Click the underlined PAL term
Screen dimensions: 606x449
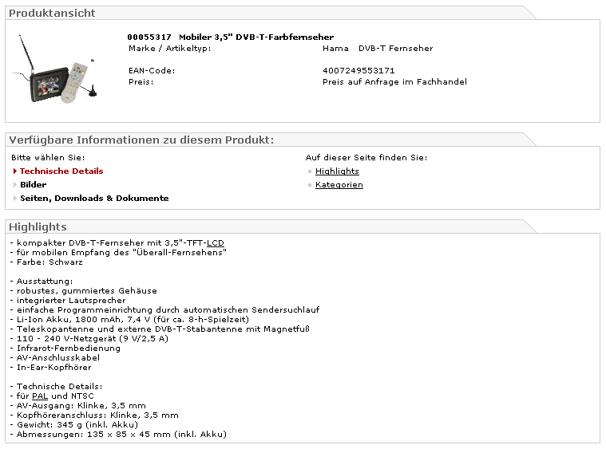coord(40,396)
